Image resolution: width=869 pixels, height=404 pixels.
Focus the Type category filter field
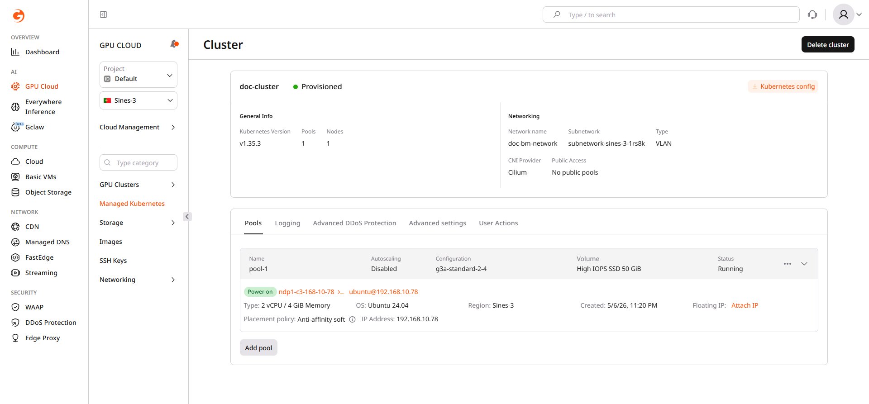coord(138,162)
